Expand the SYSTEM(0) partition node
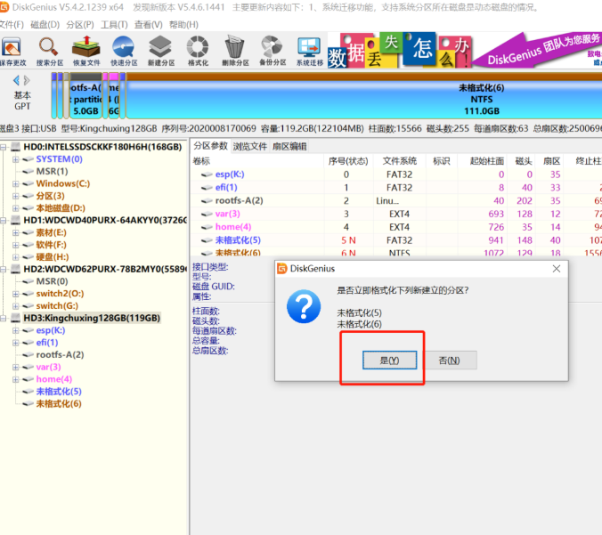602x535 pixels. (x=16, y=159)
